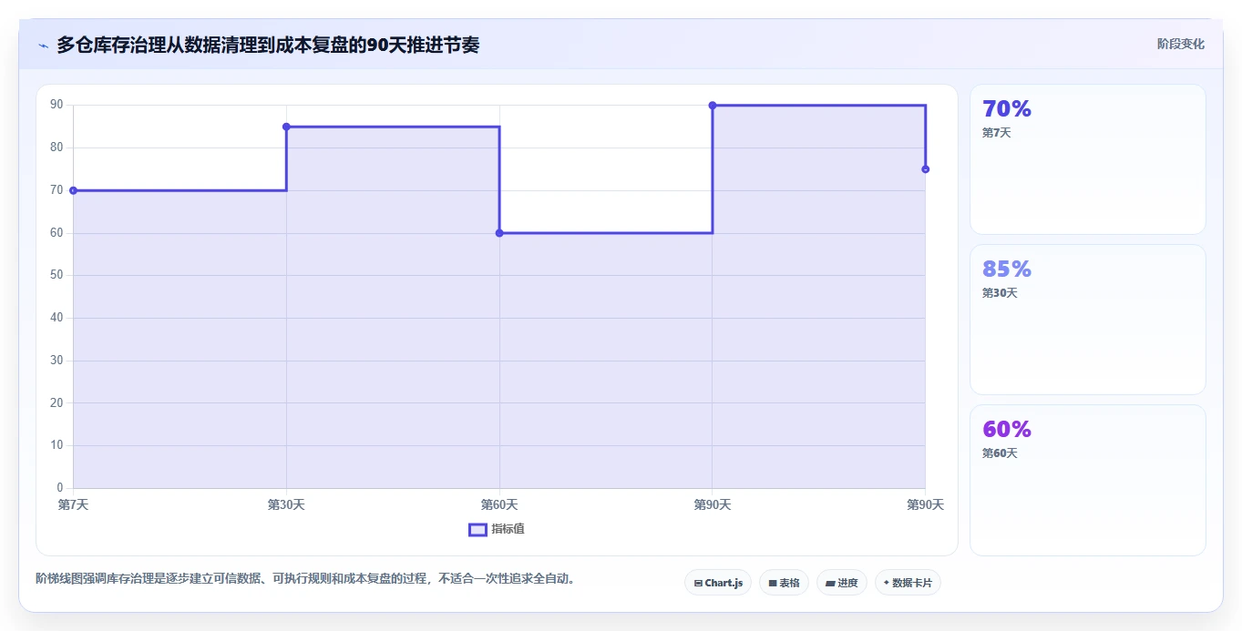1242x631 pixels.
Task: Click the 第7天 x-axis label
Action: 73,504
